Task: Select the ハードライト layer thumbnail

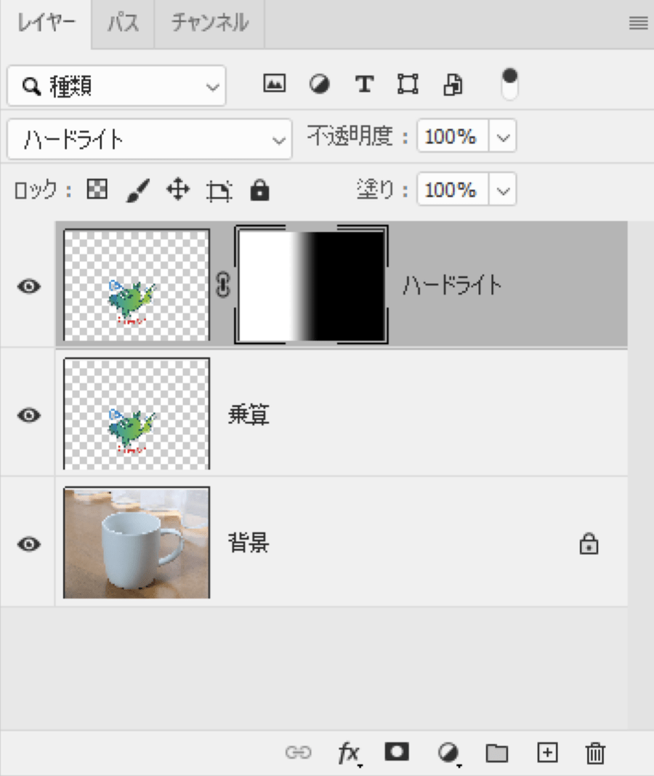Action: [137, 285]
